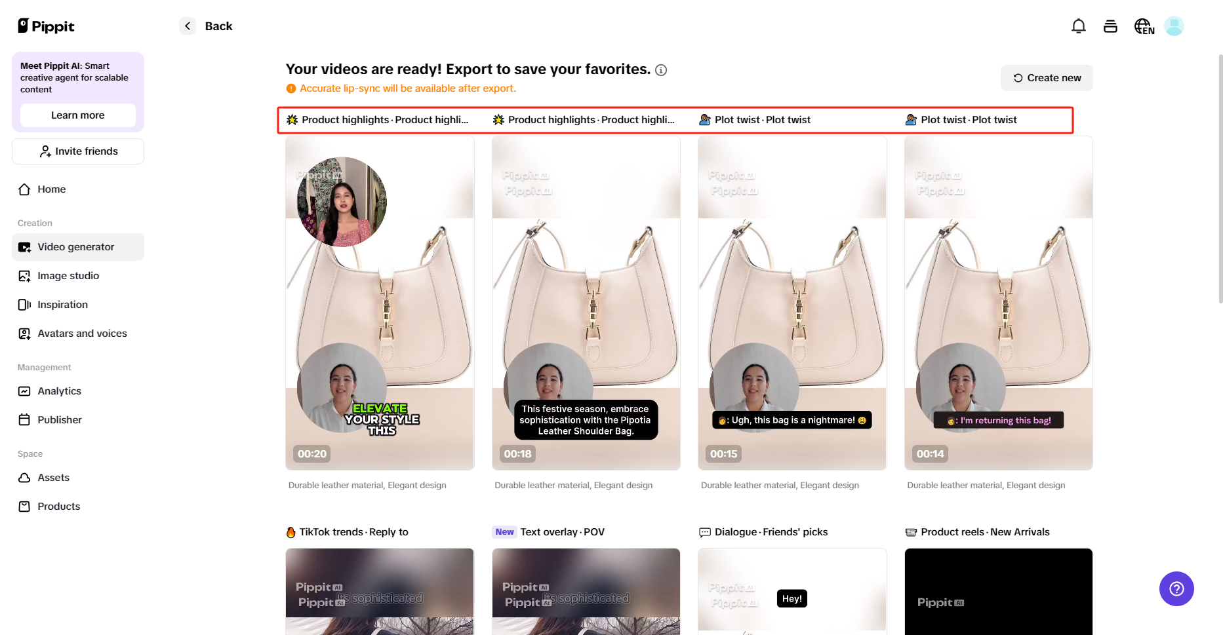The height and width of the screenshot is (635, 1223).
Task: Open the profile avatar menu
Action: [1174, 26]
